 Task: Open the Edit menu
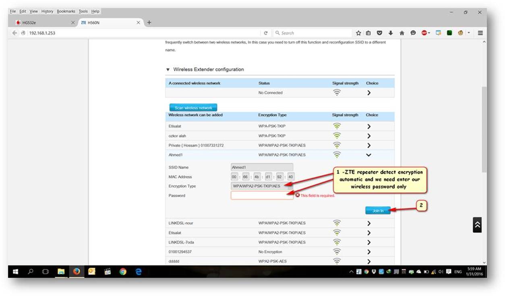pyautogui.click(x=23, y=11)
